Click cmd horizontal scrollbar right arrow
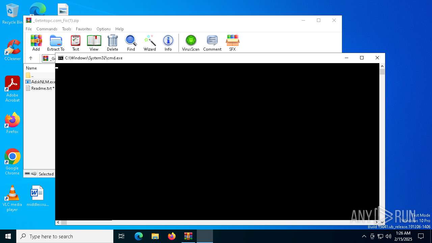Screen dimensions: 432x243 click(377, 222)
